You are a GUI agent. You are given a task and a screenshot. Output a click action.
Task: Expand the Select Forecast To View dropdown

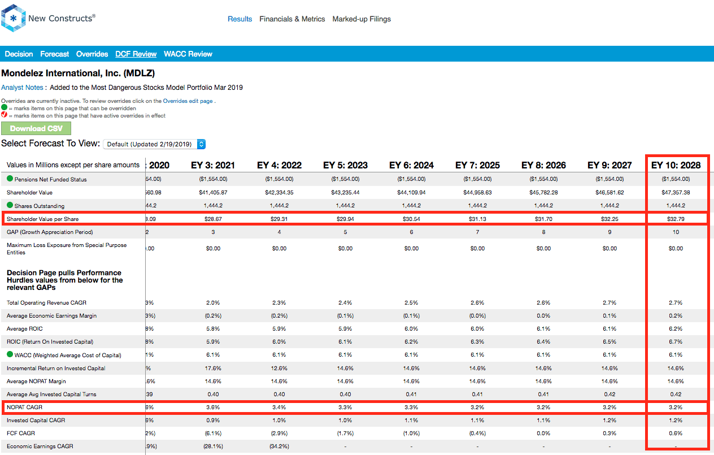click(x=154, y=144)
